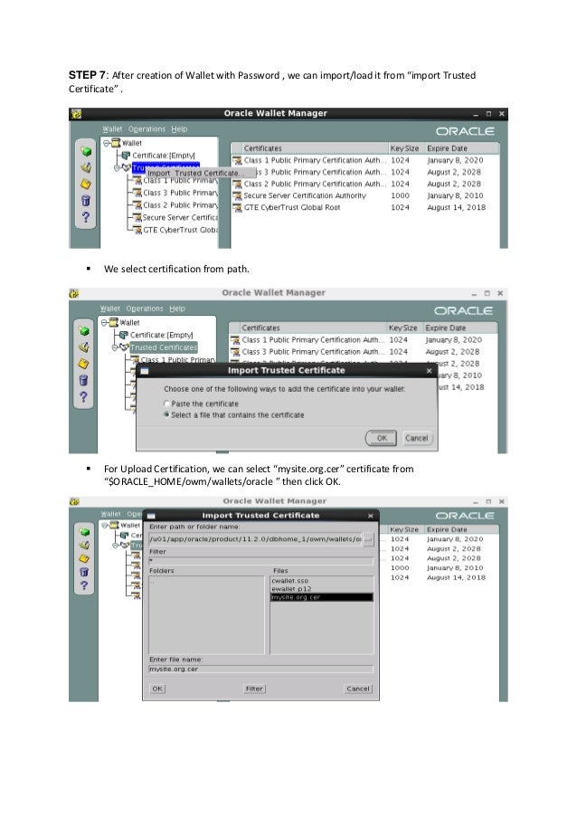Click the "1000" key size cell in the context-menu screenshot
The image size is (577, 817).
pyautogui.click(x=400, y=196)
